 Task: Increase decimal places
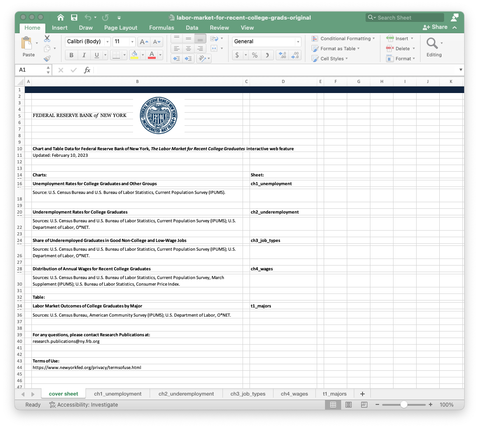(x=283, y=55)
